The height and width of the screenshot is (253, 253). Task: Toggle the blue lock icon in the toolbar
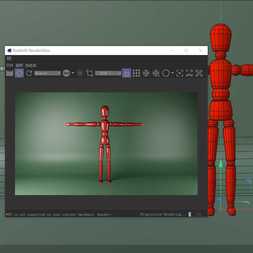click(x=126, y=73)
